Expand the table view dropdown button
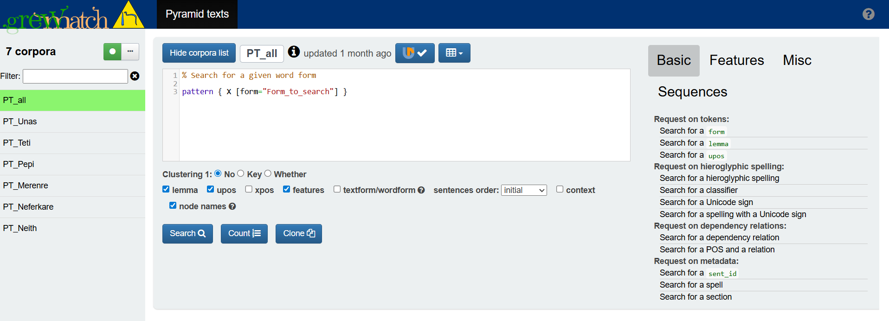 pos(454,53)
